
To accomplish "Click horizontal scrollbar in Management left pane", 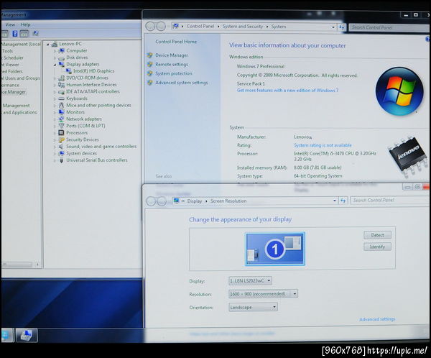I will point(21,265).
